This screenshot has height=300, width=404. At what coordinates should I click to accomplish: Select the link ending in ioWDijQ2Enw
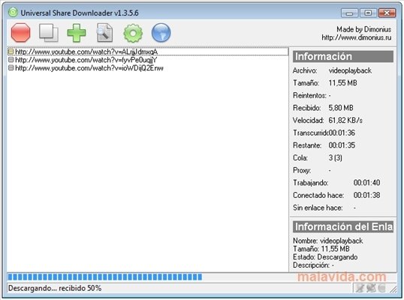coord(89,68)
